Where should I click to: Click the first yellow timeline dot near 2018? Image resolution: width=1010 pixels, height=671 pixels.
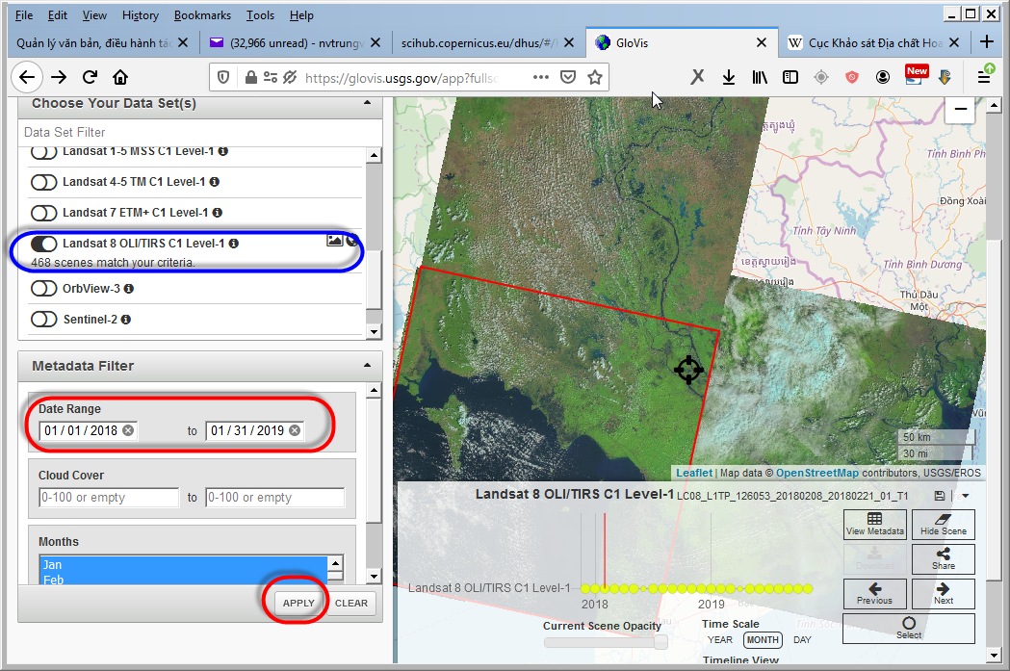(x=585, y=588)
